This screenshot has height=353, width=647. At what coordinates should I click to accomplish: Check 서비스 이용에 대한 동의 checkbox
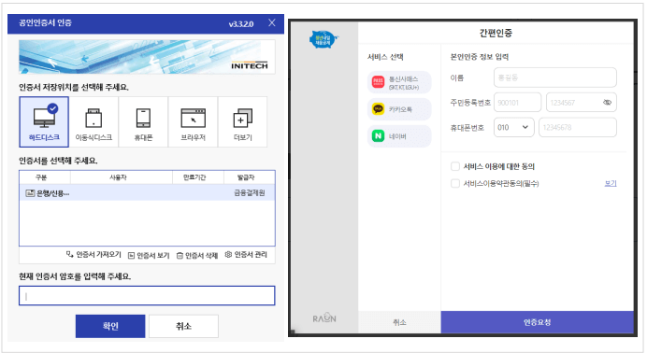coord(455,166)
